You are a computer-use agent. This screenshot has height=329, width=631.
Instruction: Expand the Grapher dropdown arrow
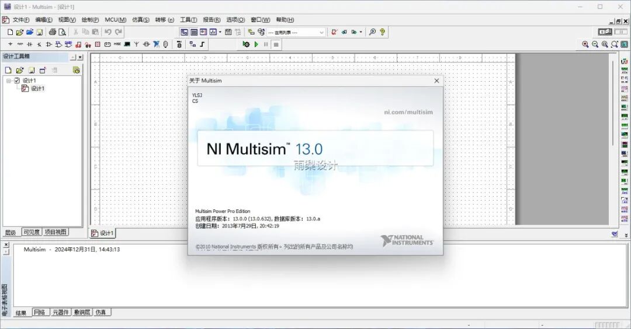(220, 32)
